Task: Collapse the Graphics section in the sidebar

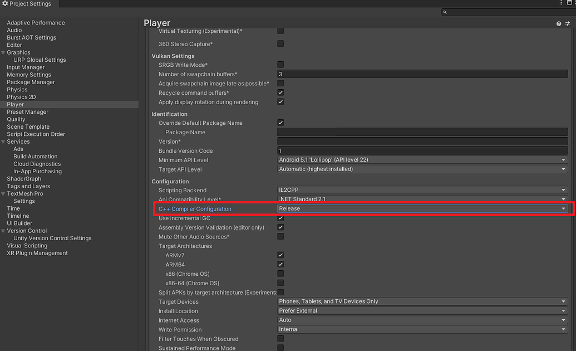Action: click(x=4, y=52)
